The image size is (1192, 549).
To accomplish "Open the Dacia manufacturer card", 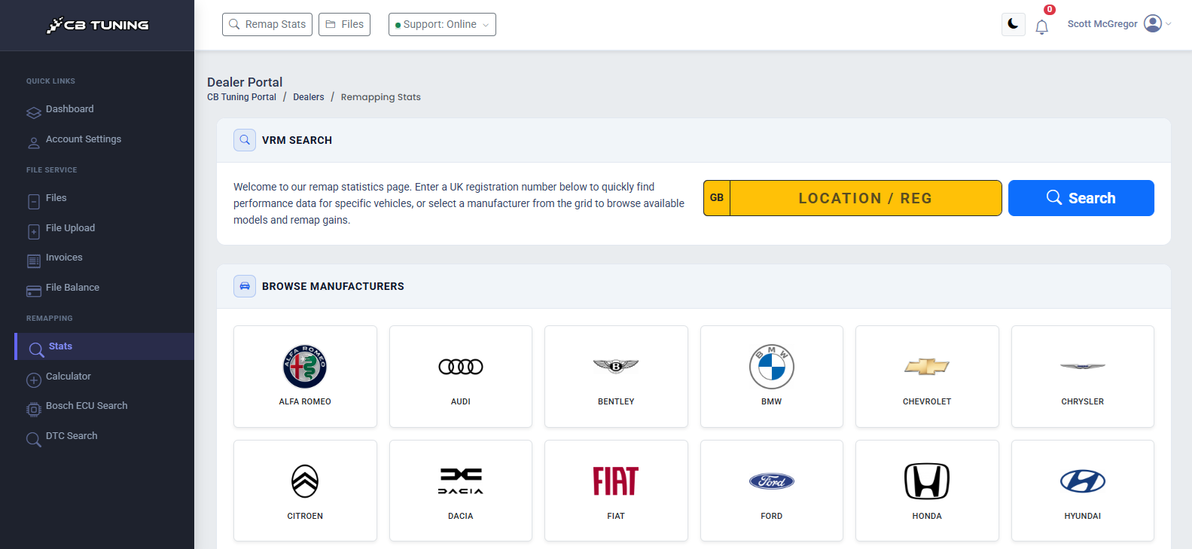I will (x=461, y=491).
